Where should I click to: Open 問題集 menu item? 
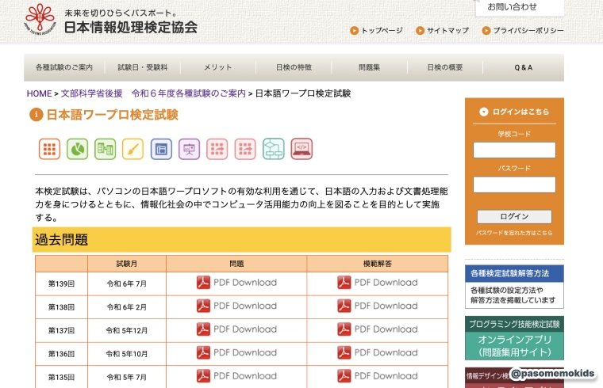(369, 67)
